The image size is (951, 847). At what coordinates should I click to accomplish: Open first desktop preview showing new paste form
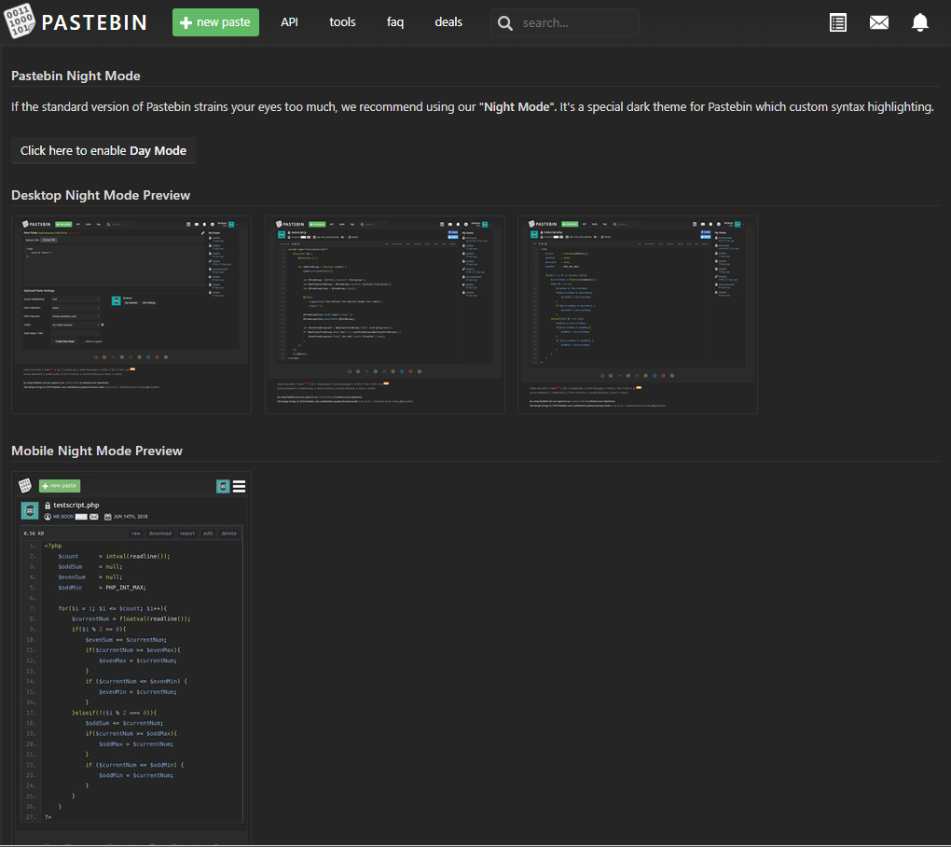tap(131, 314)
